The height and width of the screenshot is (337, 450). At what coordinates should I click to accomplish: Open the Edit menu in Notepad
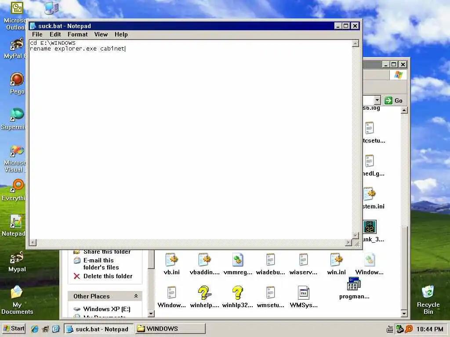55,34
